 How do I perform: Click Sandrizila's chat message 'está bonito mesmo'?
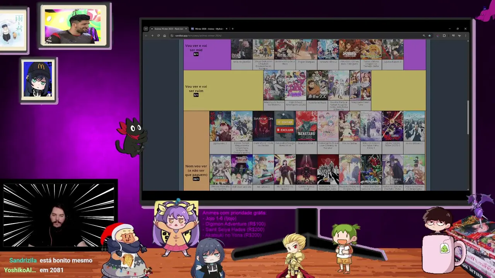click(x=66, y=261)
